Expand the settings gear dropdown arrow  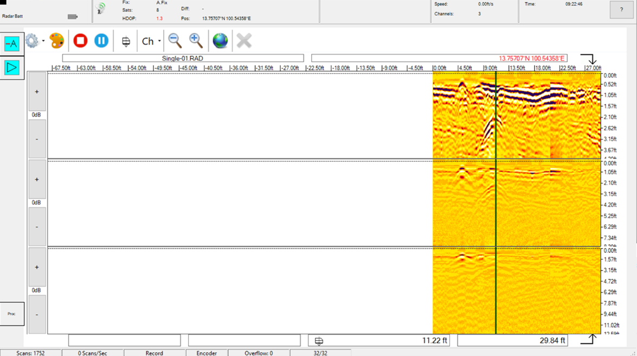tap(43, 41)
